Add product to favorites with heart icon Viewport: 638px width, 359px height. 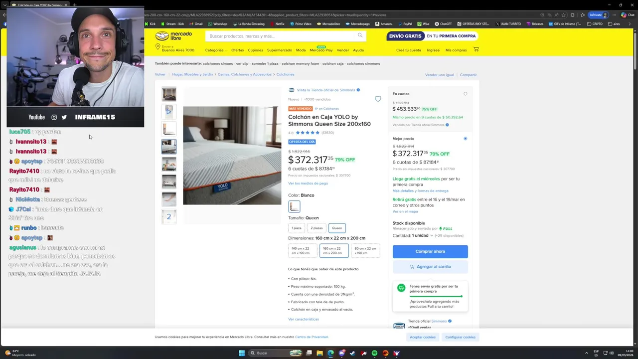pyautogui.click(x=378, y=99)
